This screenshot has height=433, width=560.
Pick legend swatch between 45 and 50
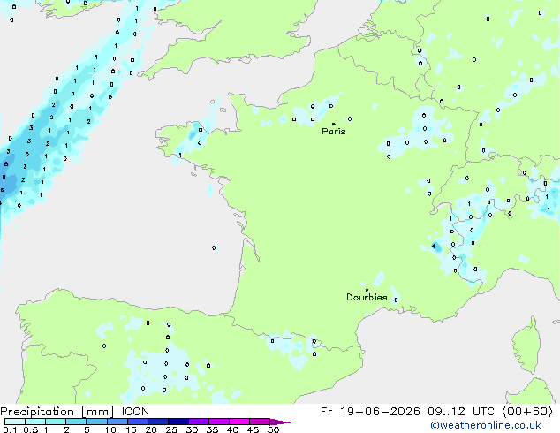[260, 422]
